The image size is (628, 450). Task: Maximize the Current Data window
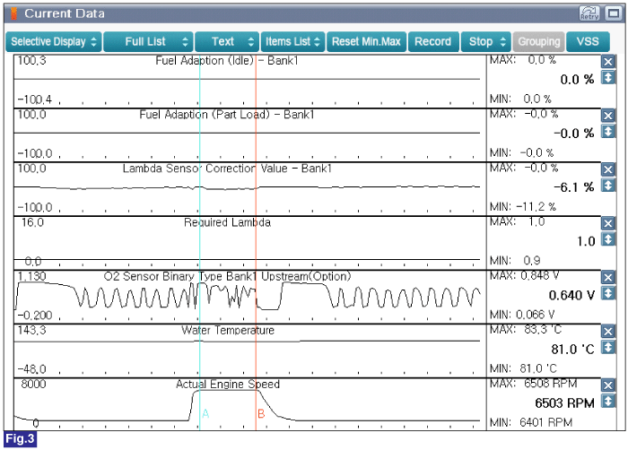pos(613,13)
